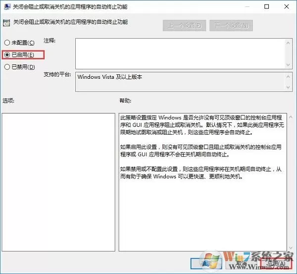The height and width of the screenshot is (274, 297).
Task: Click help panel scroll down arrow
Action: pyautogui.click(x=291, y=248)
